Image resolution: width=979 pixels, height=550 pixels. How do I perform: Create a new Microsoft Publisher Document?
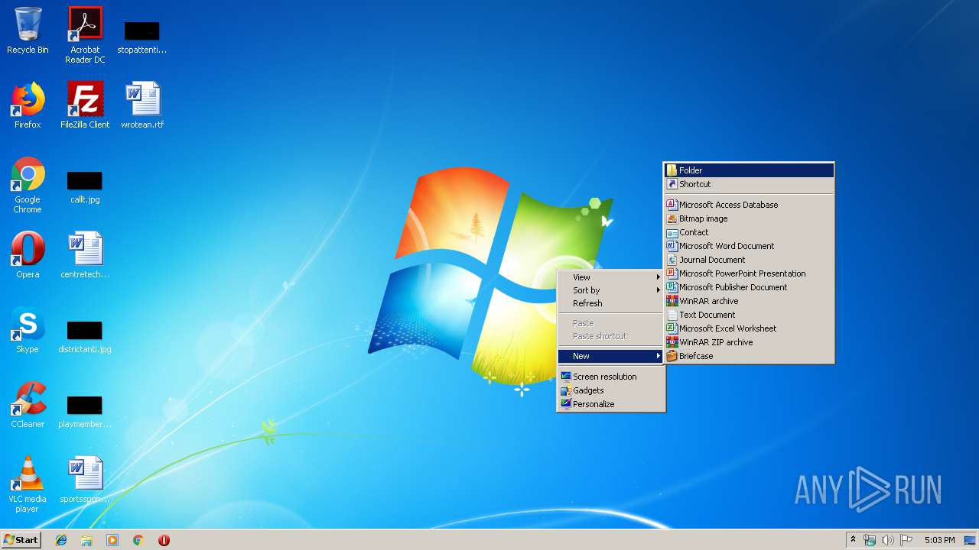(749, 287)
